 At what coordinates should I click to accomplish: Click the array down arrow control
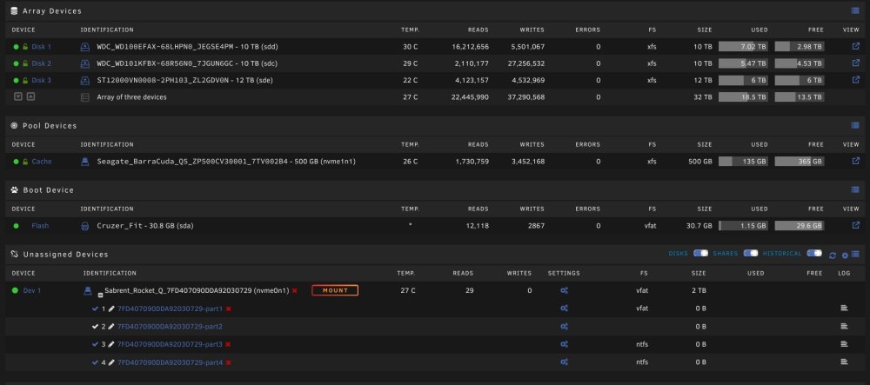pyautogui.click(x=17, y=96)
